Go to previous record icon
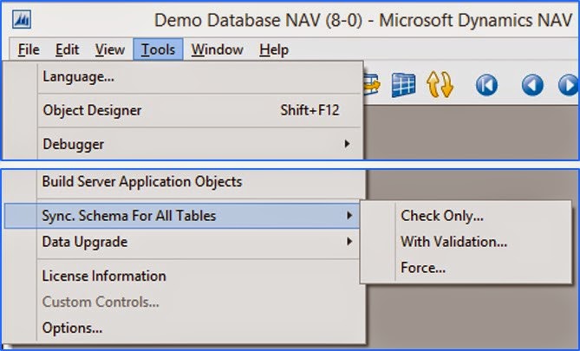Viewport: 580px width, 351px height. coord(532,86)
